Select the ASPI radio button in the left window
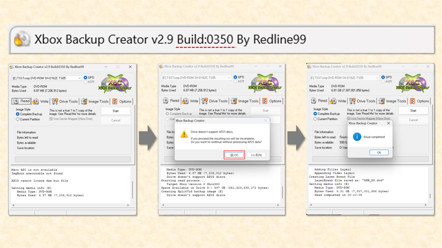Viewport: 442px width, 248px height. tap(85, 82)
